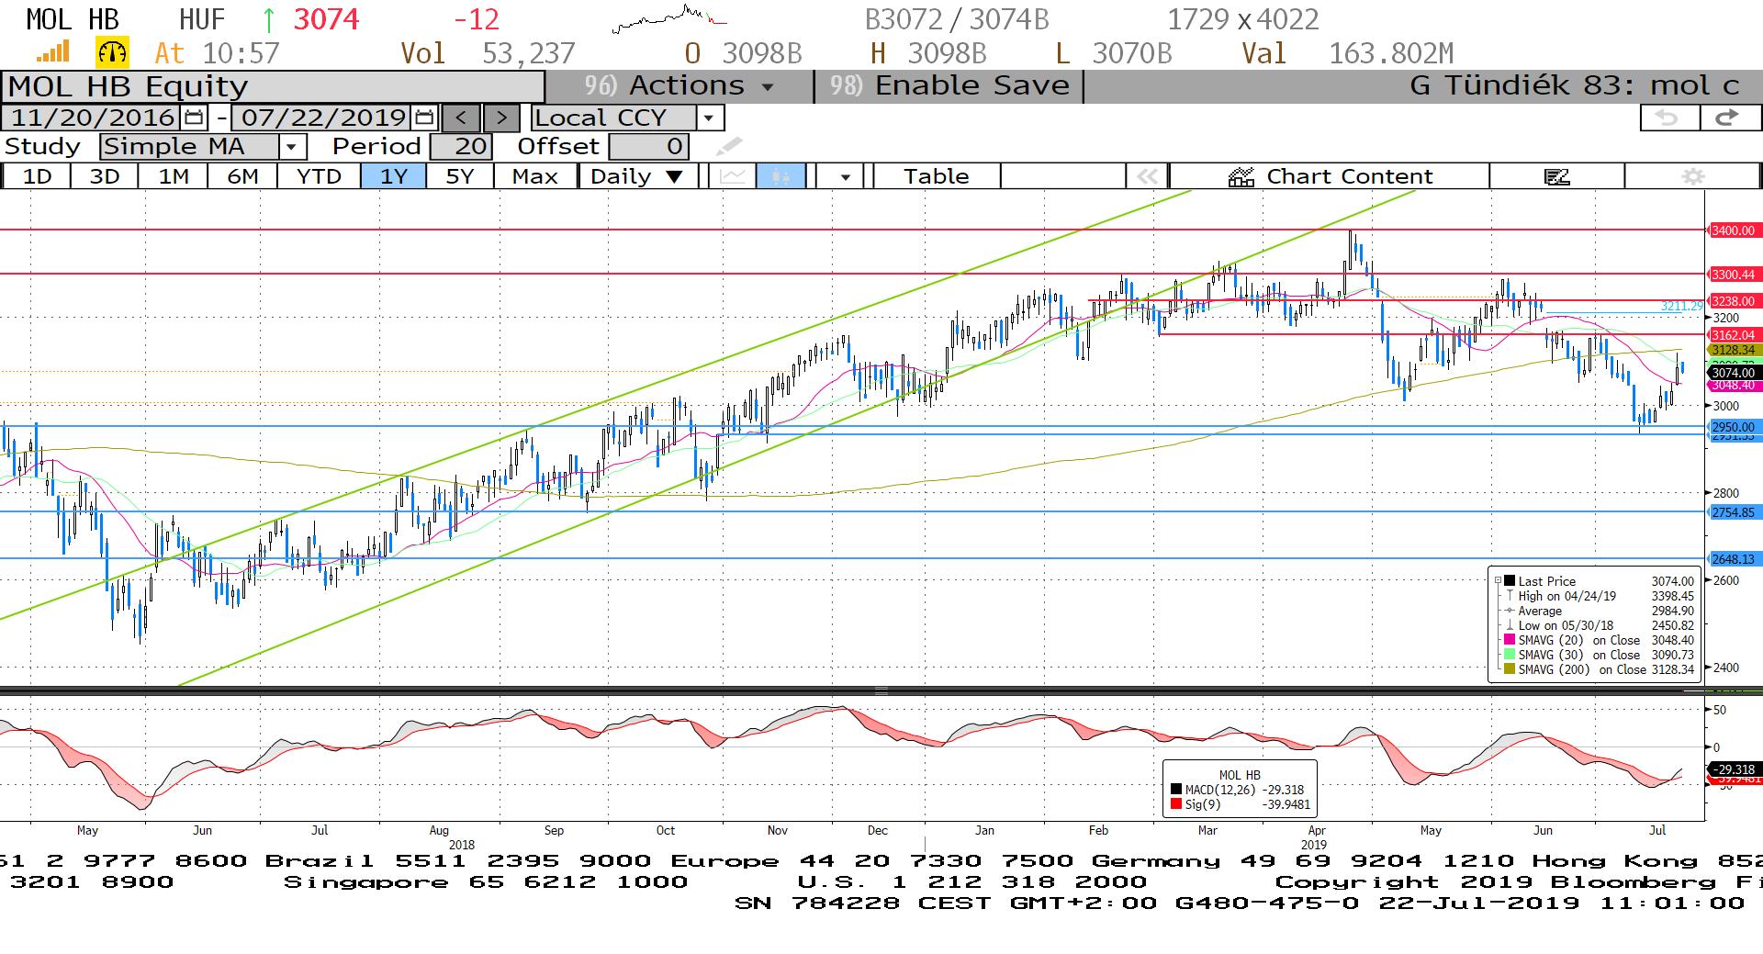
Task: Click 98) Enable Save button
Action: pos(949,85)
